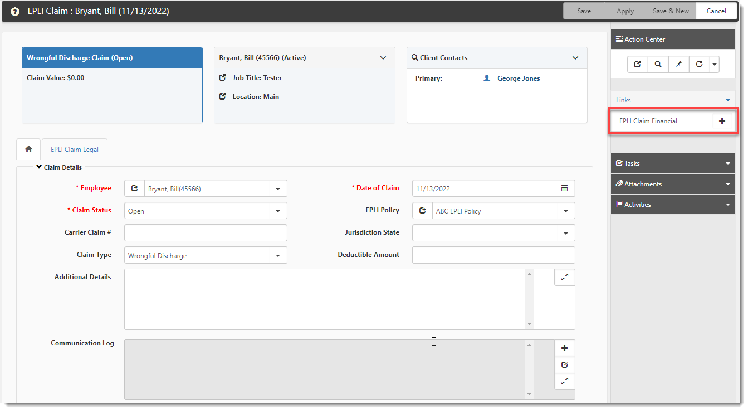Viewport: 748px width, 411px height.
Task: Click the help question mark icon
Action: click(x=14, y=11)
